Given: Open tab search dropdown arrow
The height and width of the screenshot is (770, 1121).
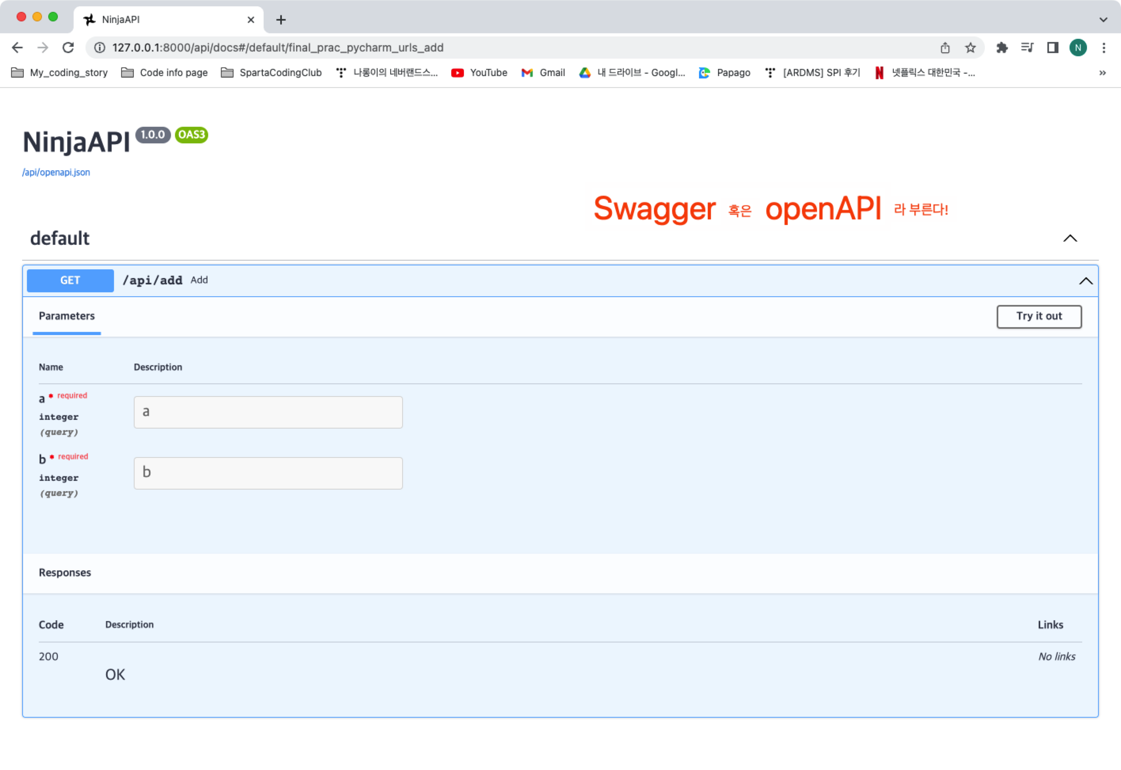Looking at the screenshot, I should click(x=1103, y=20).
